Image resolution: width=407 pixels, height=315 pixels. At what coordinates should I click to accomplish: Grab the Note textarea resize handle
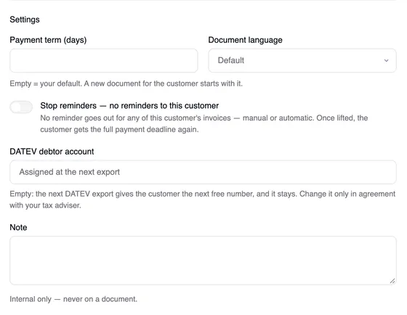click(392, 281)
